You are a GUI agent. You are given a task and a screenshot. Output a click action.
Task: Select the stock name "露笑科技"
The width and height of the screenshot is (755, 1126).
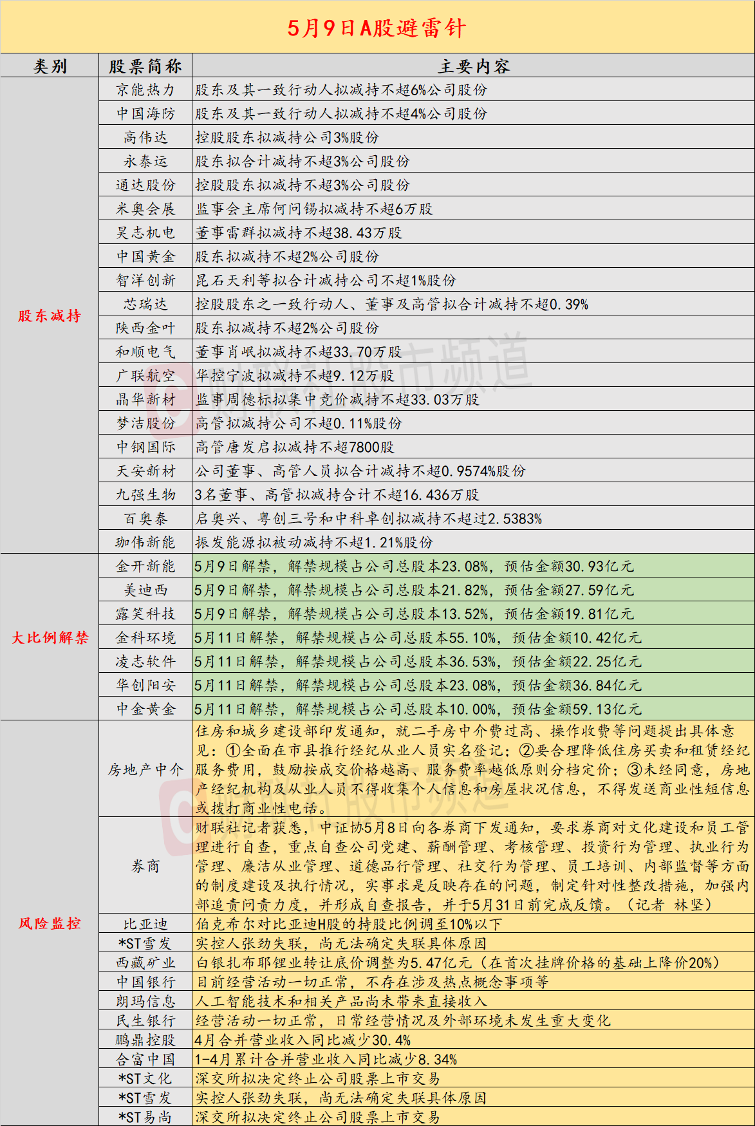[x=145, y=614]
